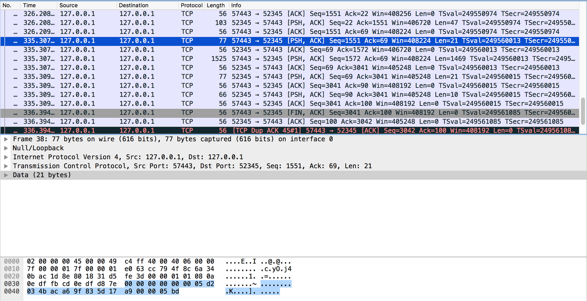Viewport: 587px width, 301px height.
Task: Click hex offset 0000 in the bytes pane
Action: tap(11, 261)
